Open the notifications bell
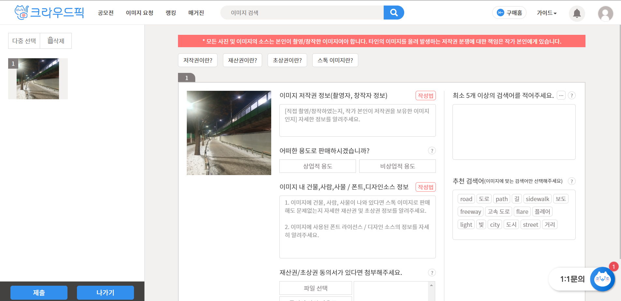 577,14
